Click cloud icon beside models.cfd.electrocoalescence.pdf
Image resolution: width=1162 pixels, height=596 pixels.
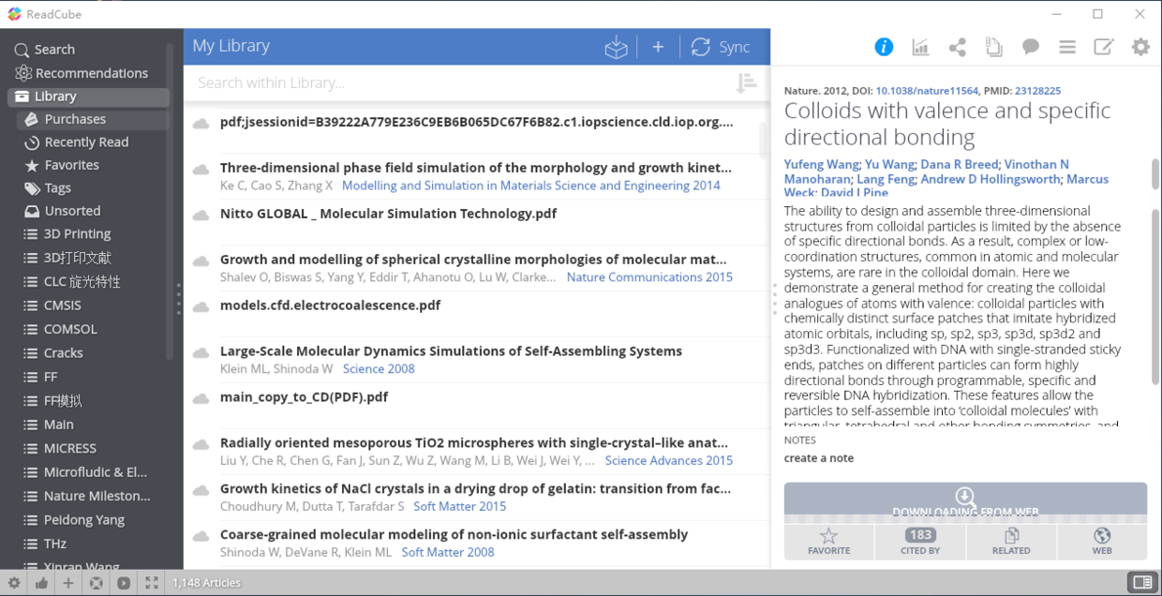point(201,307)
